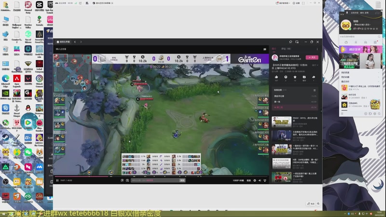Switch to the 简介 tab

274,49
